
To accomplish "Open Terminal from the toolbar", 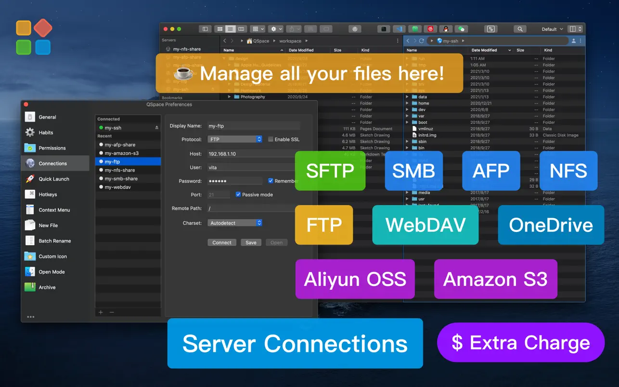I will 384,29.
